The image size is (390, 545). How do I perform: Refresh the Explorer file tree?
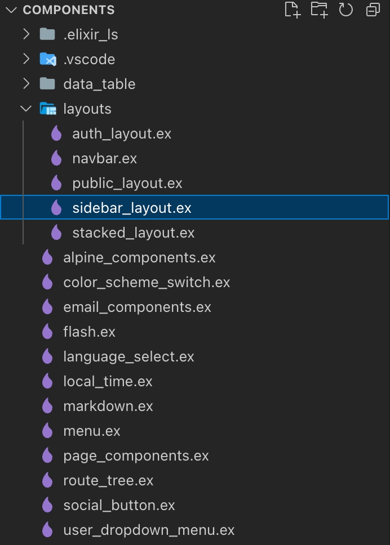(x=345, y=10)
